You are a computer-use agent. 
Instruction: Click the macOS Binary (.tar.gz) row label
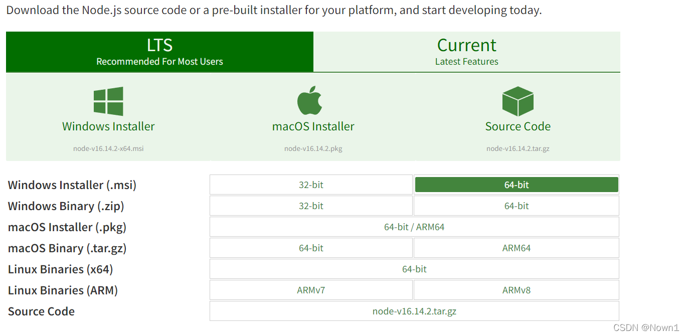click(x=67, y=248)
